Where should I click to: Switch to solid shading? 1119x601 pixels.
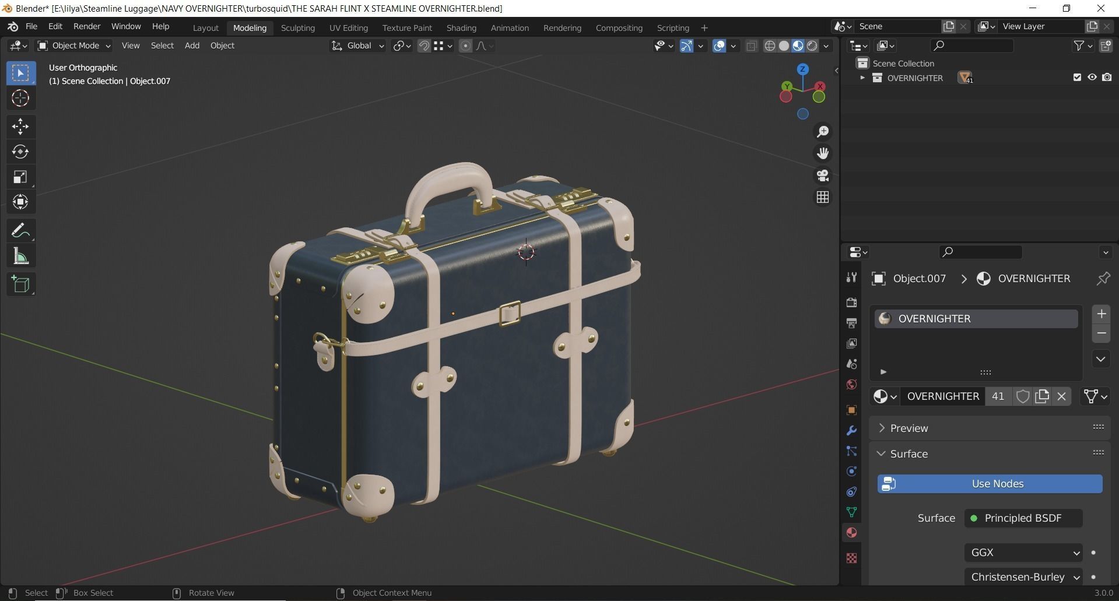coord(784,45)
